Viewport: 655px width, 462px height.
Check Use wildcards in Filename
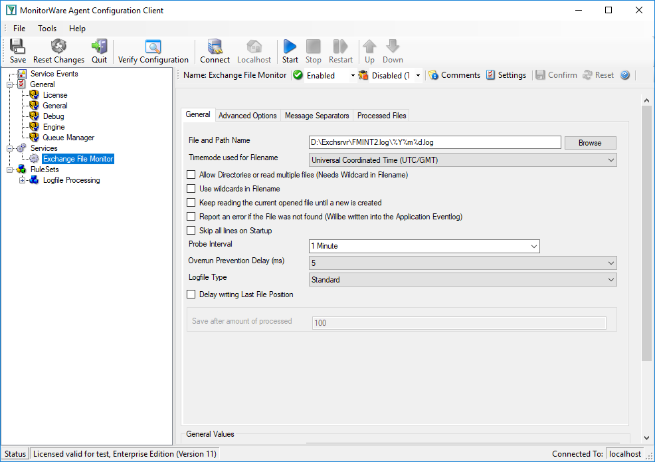coord(191,189)
